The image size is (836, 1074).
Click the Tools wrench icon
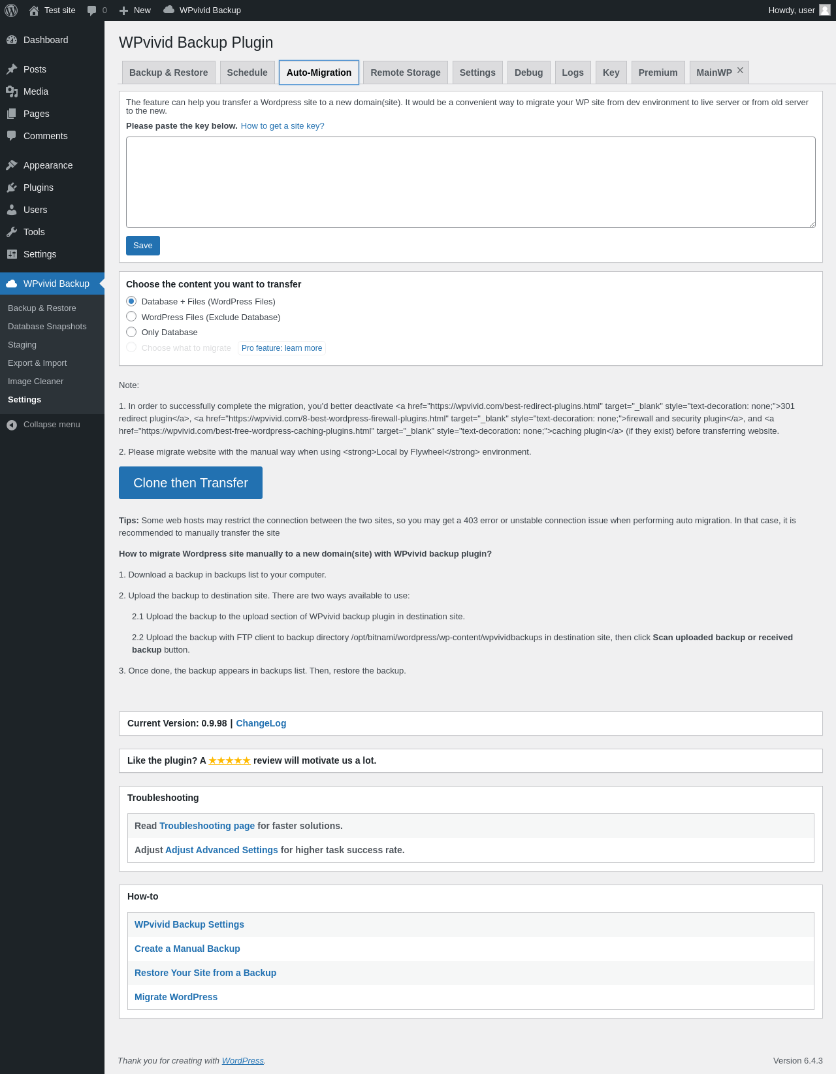tap(12, 232)
